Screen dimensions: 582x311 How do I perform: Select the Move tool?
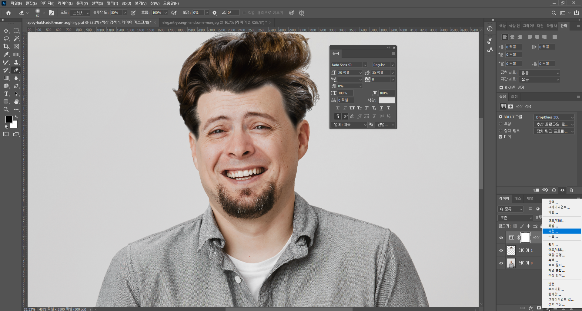coord(6,31)
